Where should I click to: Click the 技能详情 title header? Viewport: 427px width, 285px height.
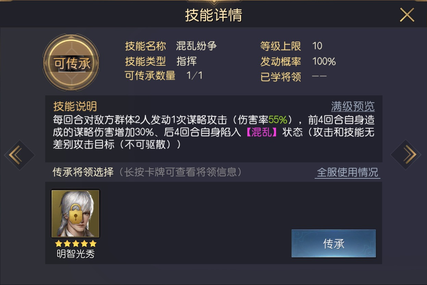[x=214, y=15]
